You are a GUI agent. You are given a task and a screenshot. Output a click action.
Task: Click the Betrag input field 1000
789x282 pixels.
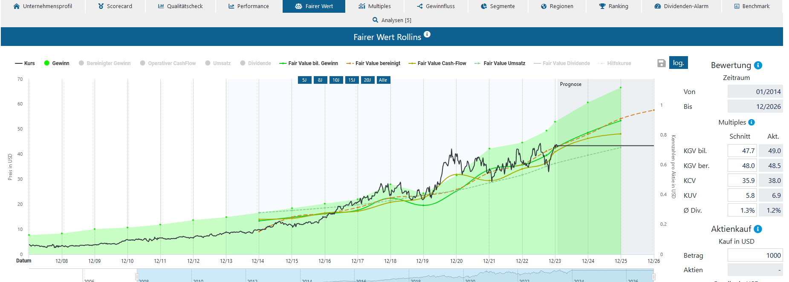click(755, 255)
